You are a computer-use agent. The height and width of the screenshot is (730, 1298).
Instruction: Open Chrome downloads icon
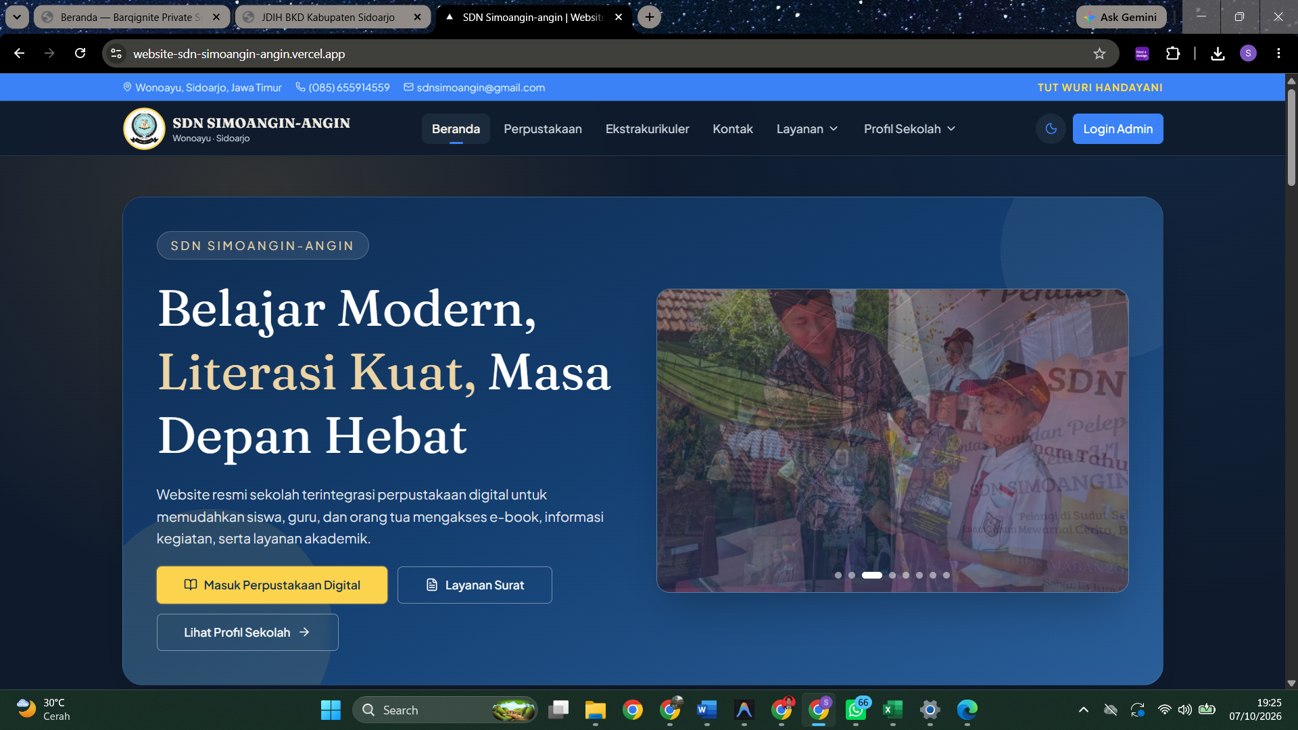(x=1218, y=53)
